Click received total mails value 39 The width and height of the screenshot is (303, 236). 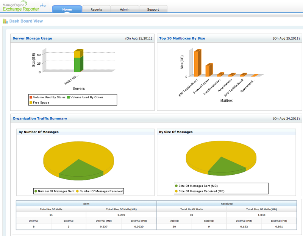click(x=192, y=215)
